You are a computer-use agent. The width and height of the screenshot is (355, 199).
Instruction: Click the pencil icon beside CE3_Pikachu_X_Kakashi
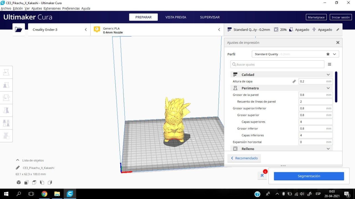[18, 168]
